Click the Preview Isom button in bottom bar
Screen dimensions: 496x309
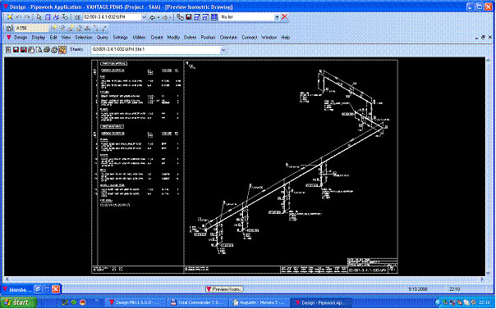[224, 289]
